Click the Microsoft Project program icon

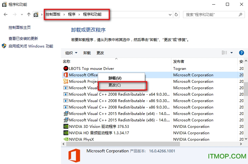coord(66,82)
